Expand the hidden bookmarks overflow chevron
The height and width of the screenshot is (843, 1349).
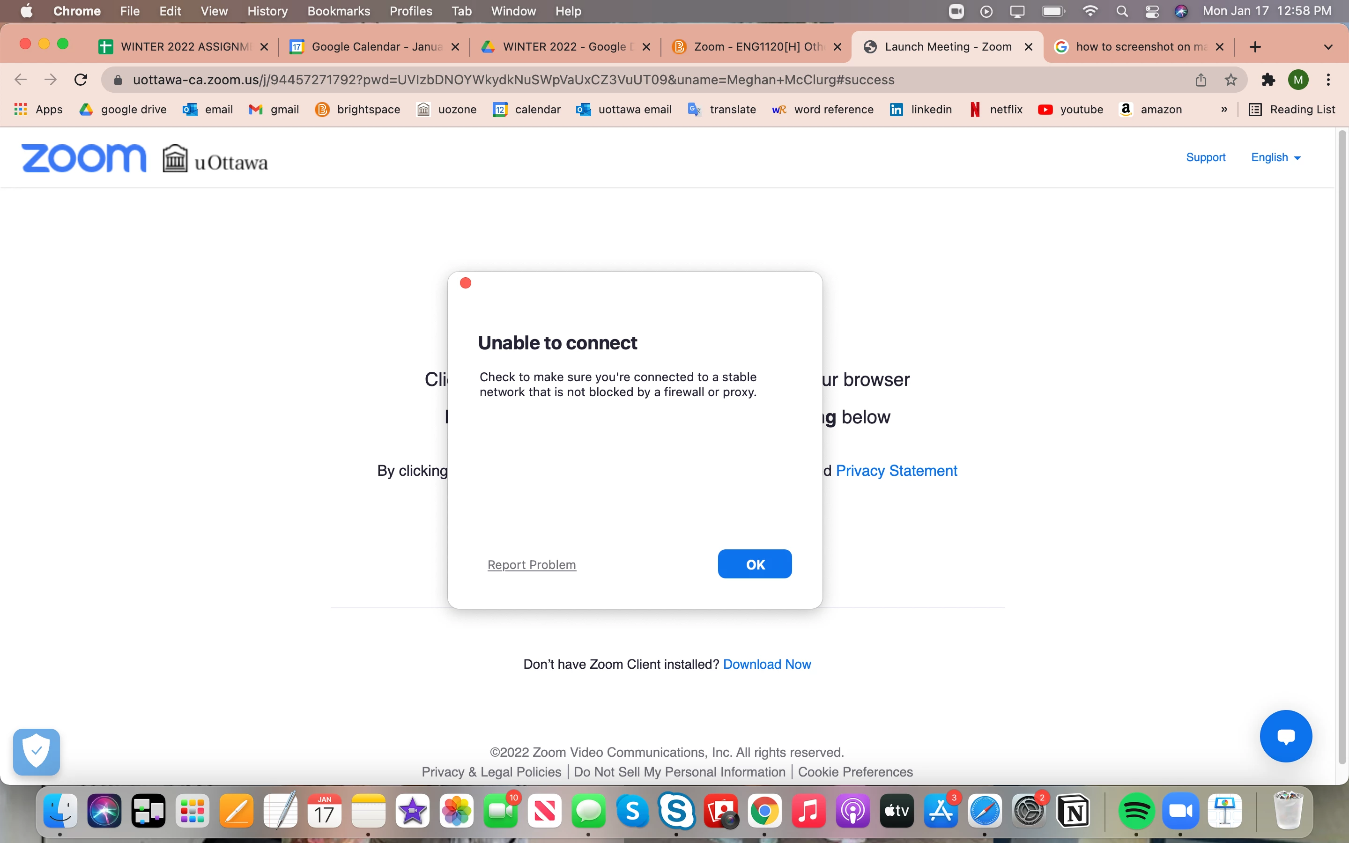[x=1224, y=110]
